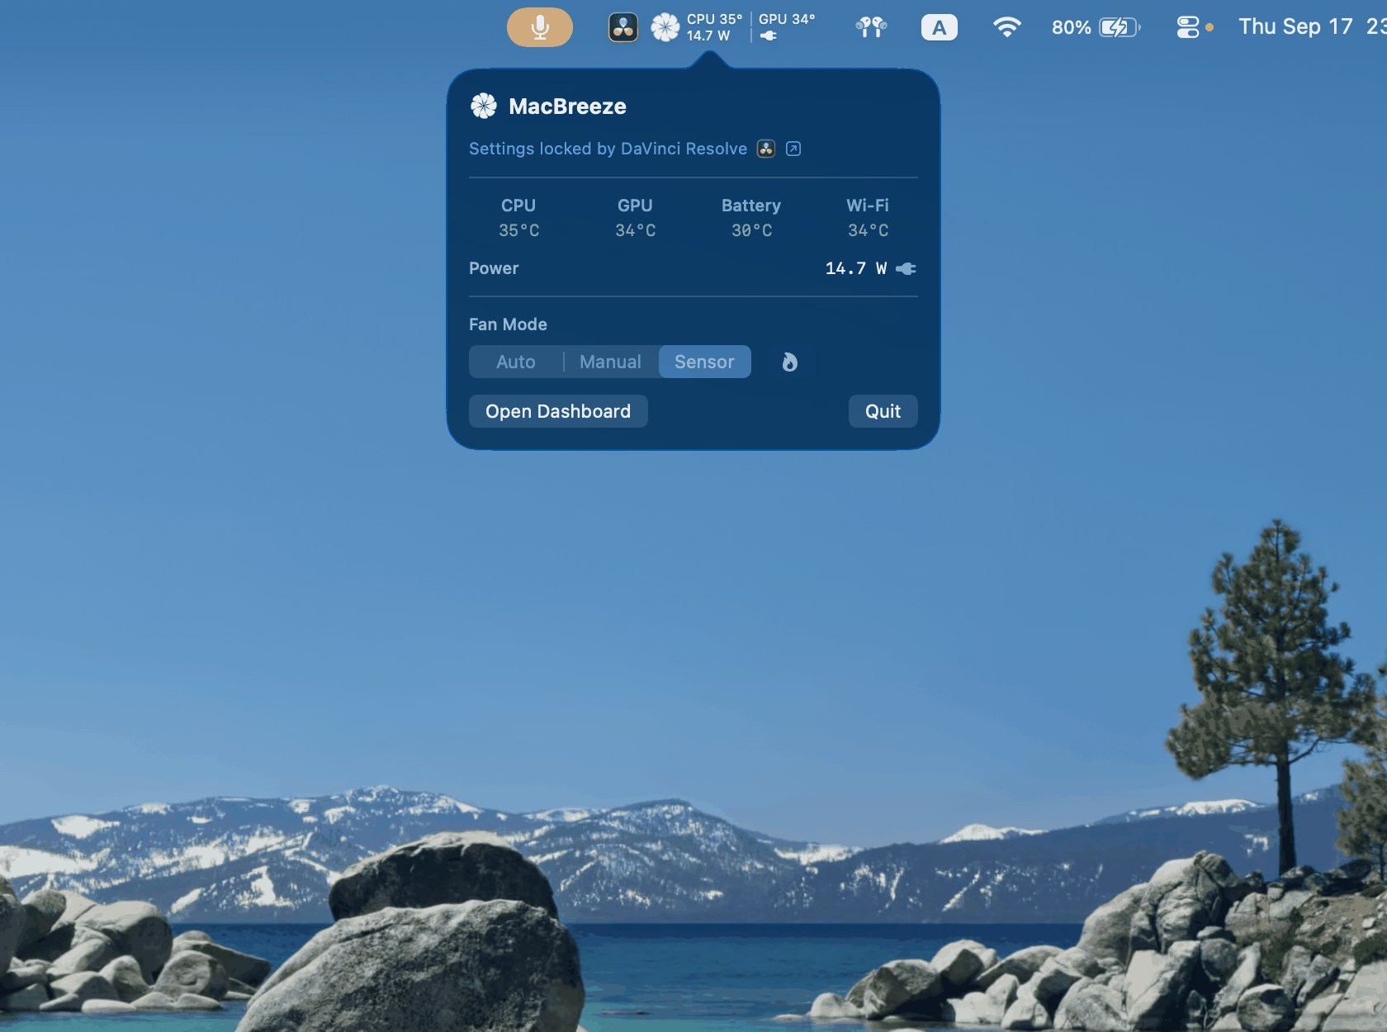The height and width of the screenshot is (1032, 1387).
Task: Select the Sensor fan mode
Action: [x=704, y=362]
